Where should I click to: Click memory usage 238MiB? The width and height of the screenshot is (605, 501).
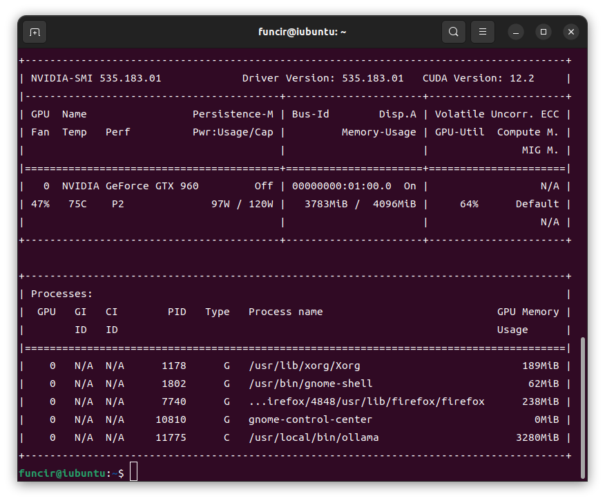tap(540, 401)
